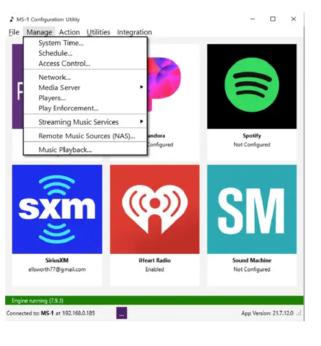Open Access Control... settings
The height and width of the screenshot is (346, 321).
tap(85, 64)
